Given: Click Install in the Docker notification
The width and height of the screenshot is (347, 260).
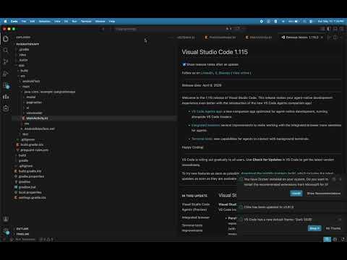Looking at the screenshot, I should coord(296,194).
